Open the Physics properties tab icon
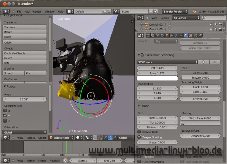Viewport: 227px width, 164px height. 200,35
